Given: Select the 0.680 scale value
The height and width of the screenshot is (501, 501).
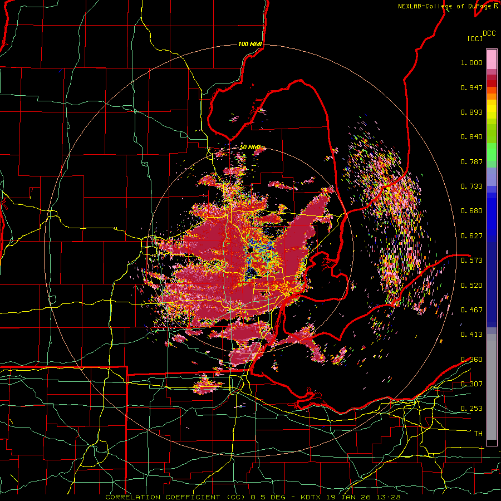Looking at the screenshot, I should coord(471,211).
